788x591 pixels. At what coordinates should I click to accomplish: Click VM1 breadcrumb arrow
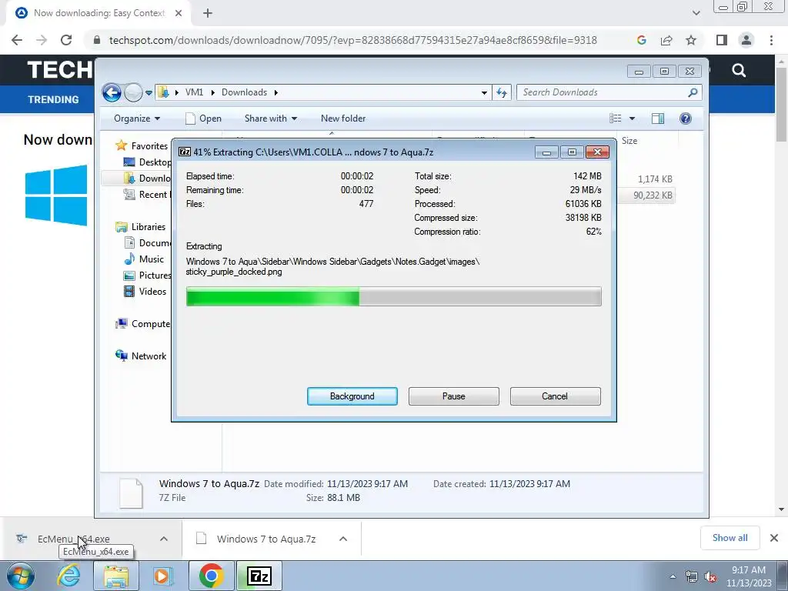(212, 92)
